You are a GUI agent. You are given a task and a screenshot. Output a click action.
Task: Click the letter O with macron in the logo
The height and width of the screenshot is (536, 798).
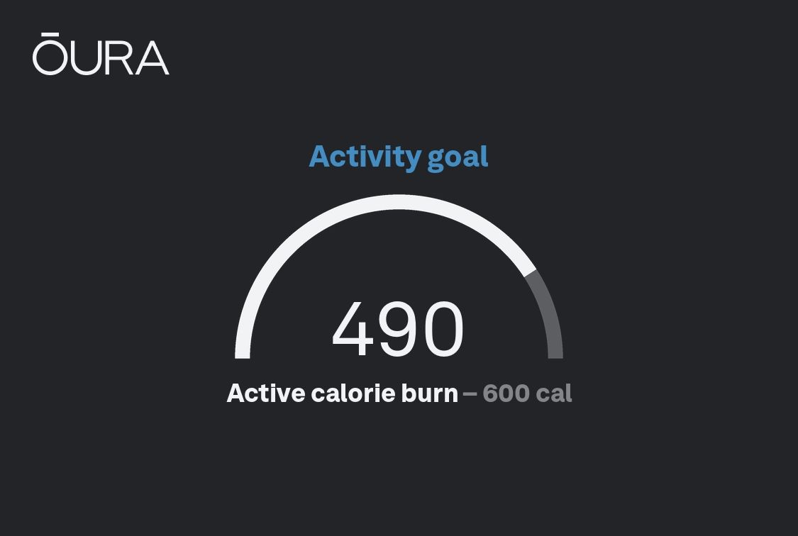(49, 55)
